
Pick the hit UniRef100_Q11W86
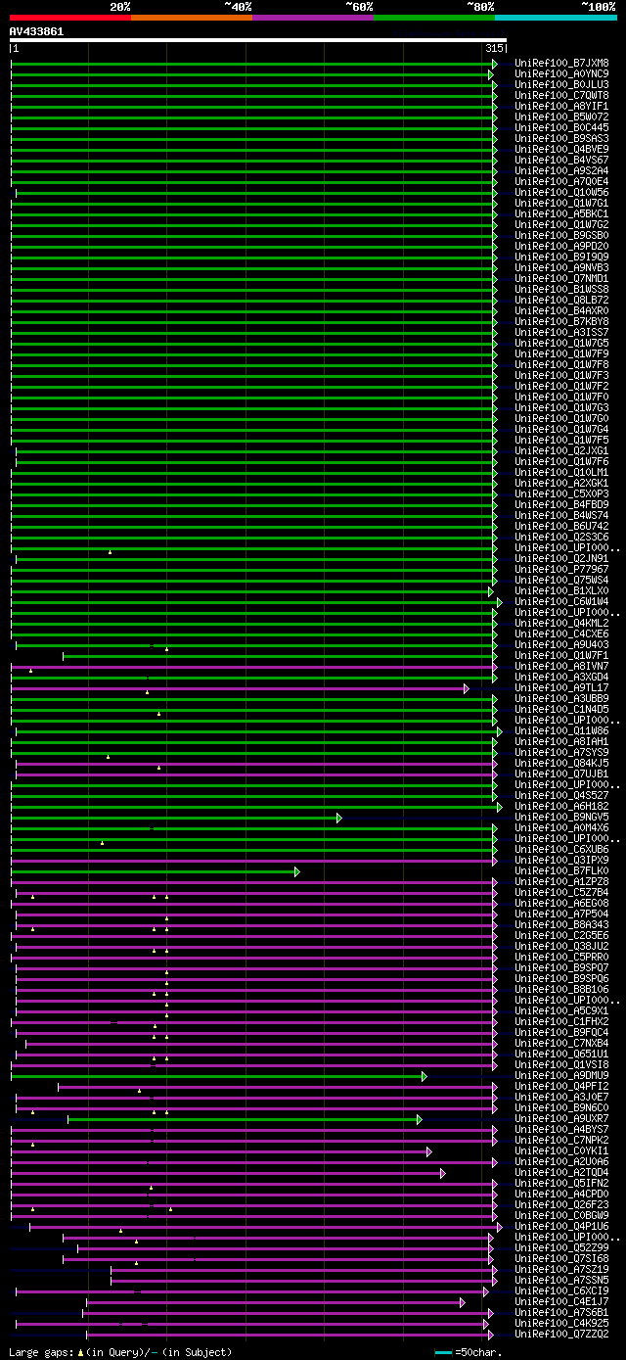point(561,731)
